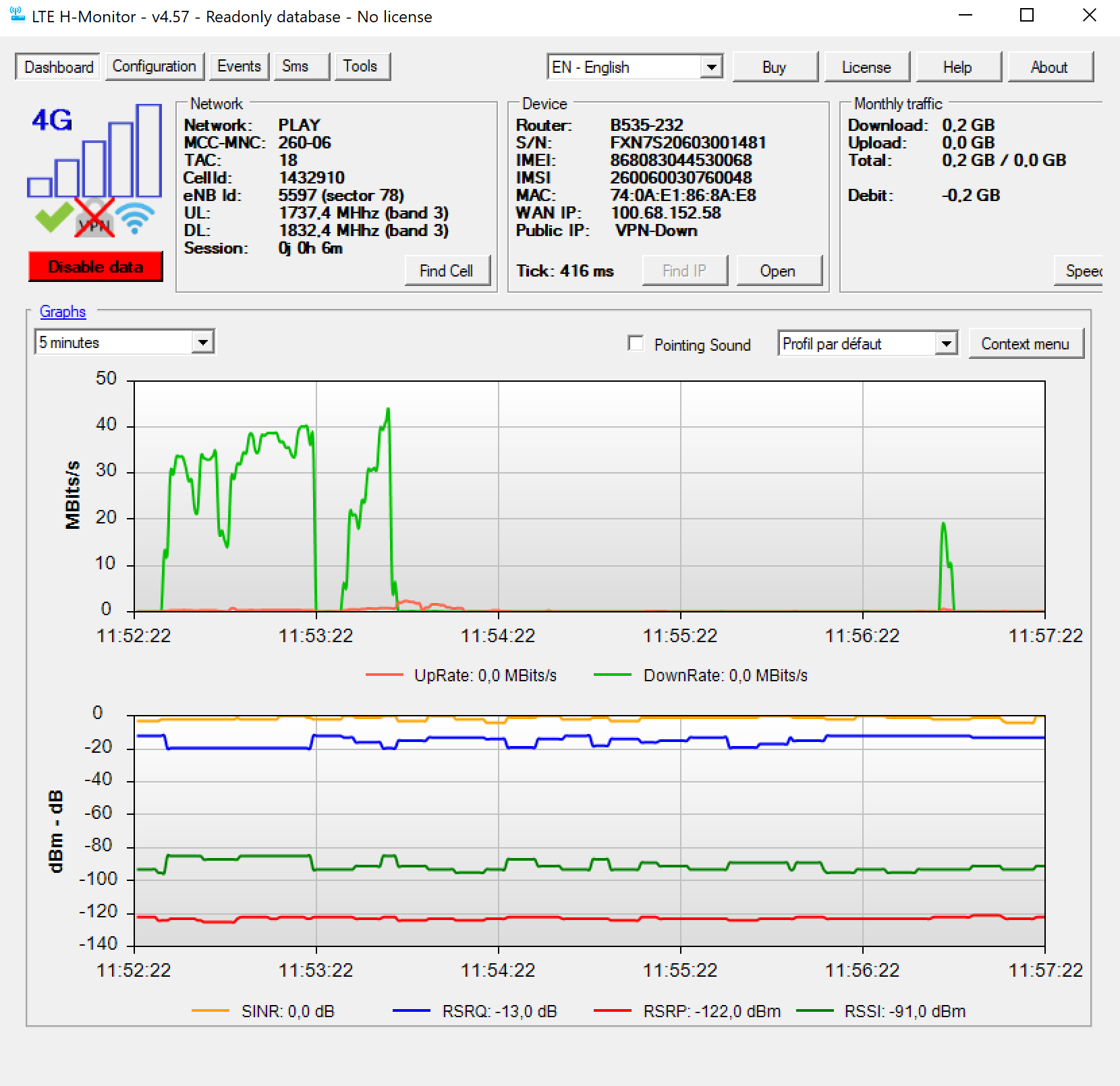
Task: Click the 4G signal strength bars icon
Action: coord(94,150)
